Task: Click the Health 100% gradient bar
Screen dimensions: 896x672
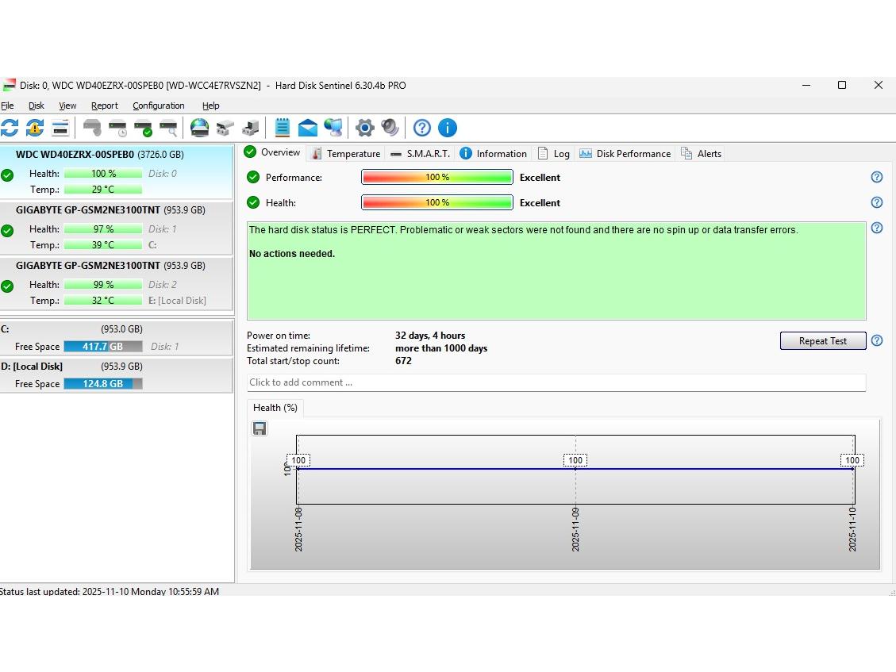Action: [436, 203]
